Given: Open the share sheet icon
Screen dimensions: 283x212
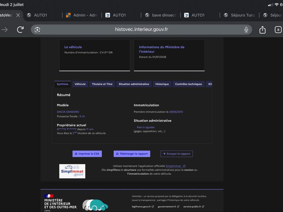Looking at the screenshot, I should click(262, 30).
